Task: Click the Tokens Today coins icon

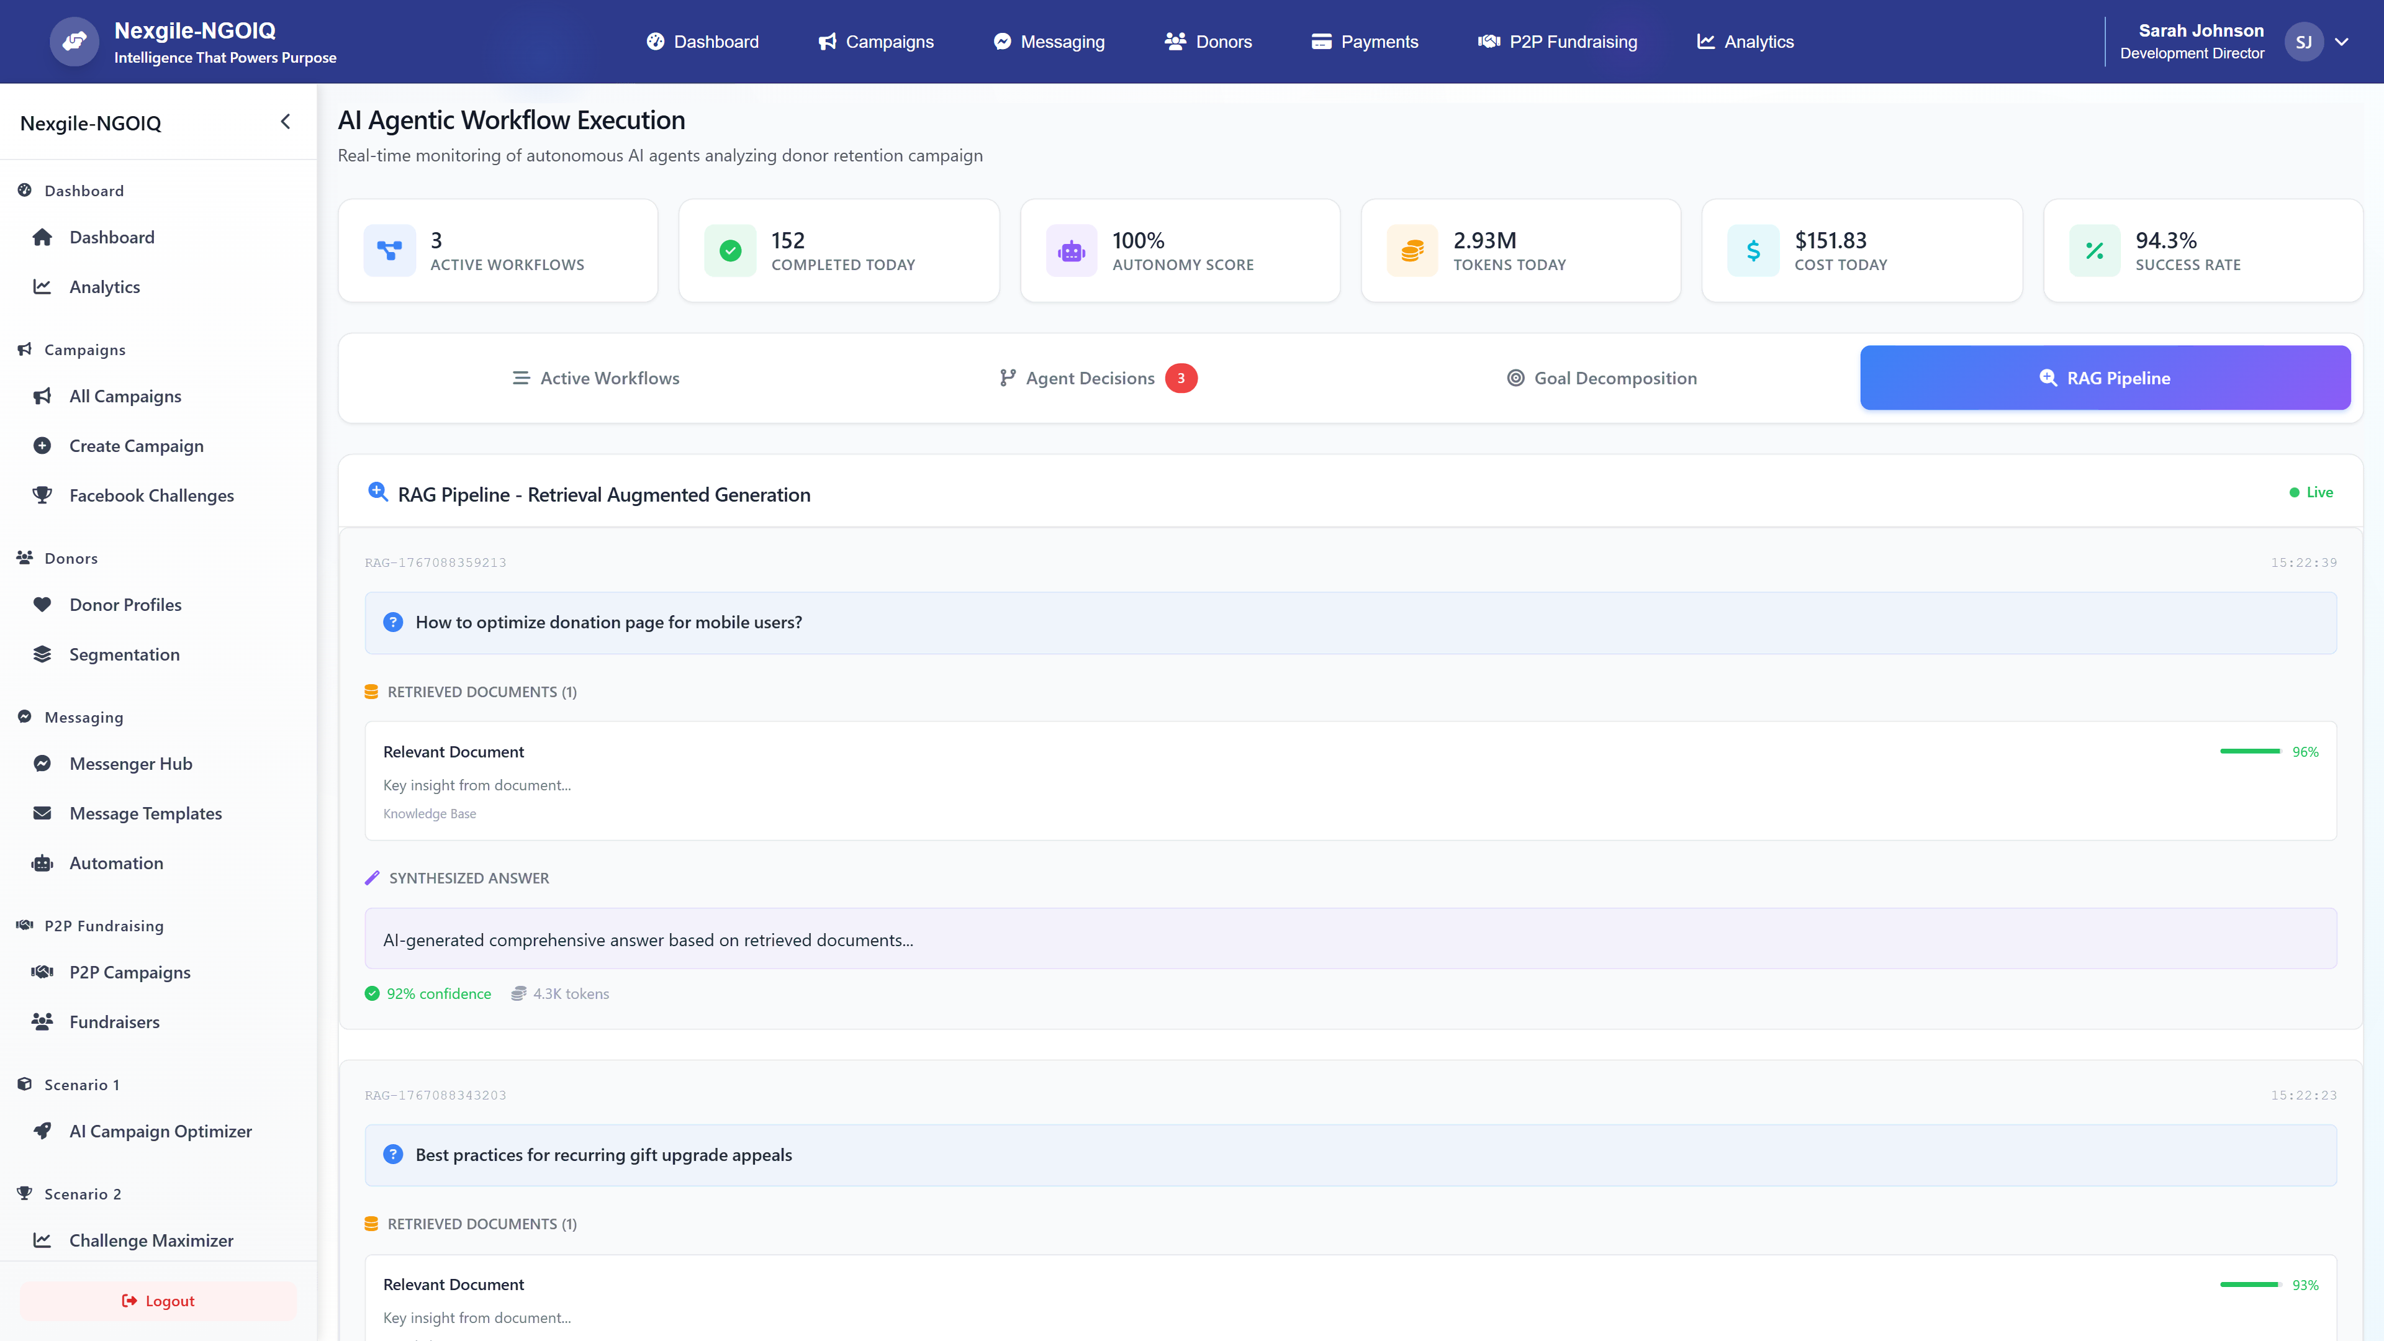Action: [1412, 250]
